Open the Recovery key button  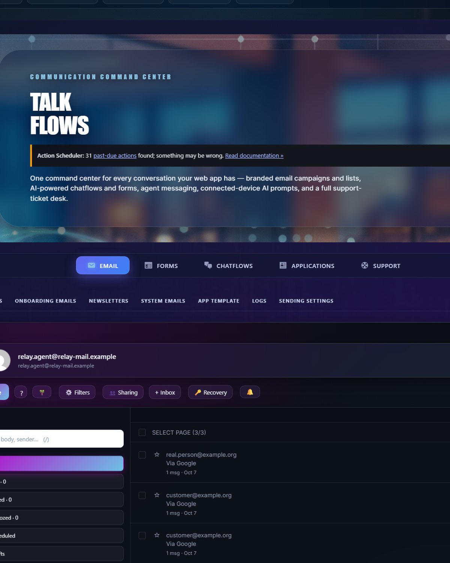pos(210,392)
